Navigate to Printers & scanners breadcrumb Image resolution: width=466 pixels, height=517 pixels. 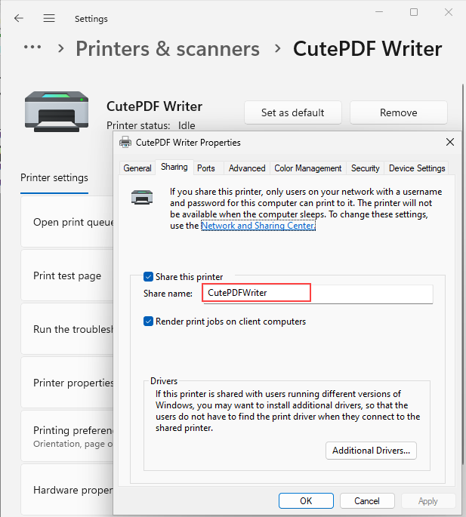[x=168, y=49]
